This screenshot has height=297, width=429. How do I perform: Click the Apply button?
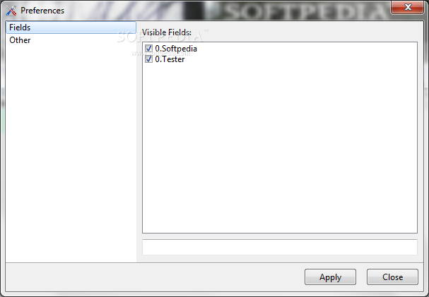pyautogui.click(x=330, y=277)
